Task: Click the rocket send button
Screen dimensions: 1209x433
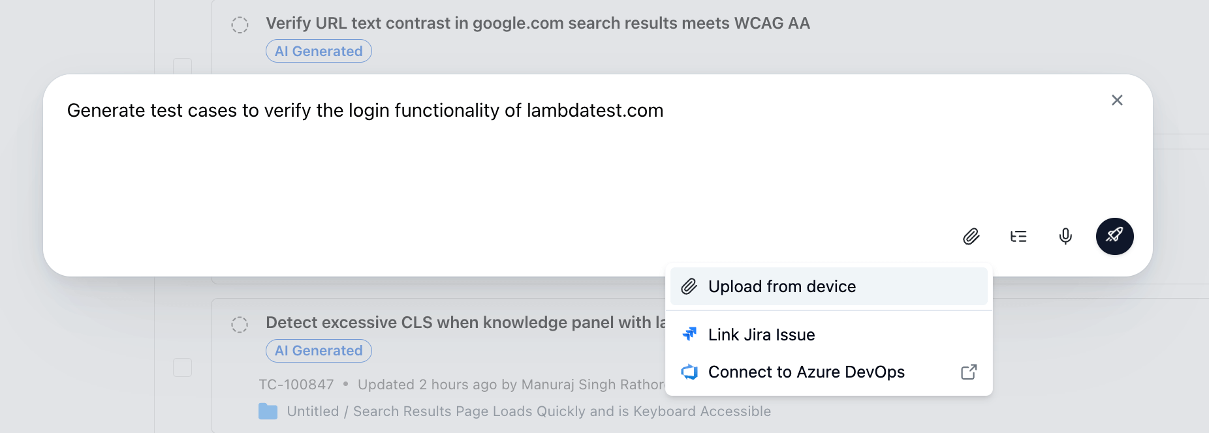Action: (x=1114, y=236)
